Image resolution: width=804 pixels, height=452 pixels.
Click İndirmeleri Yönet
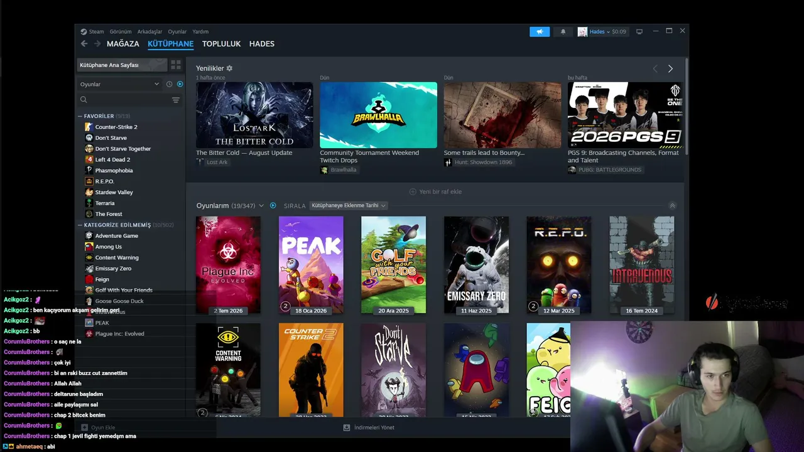tap(369, 428)
